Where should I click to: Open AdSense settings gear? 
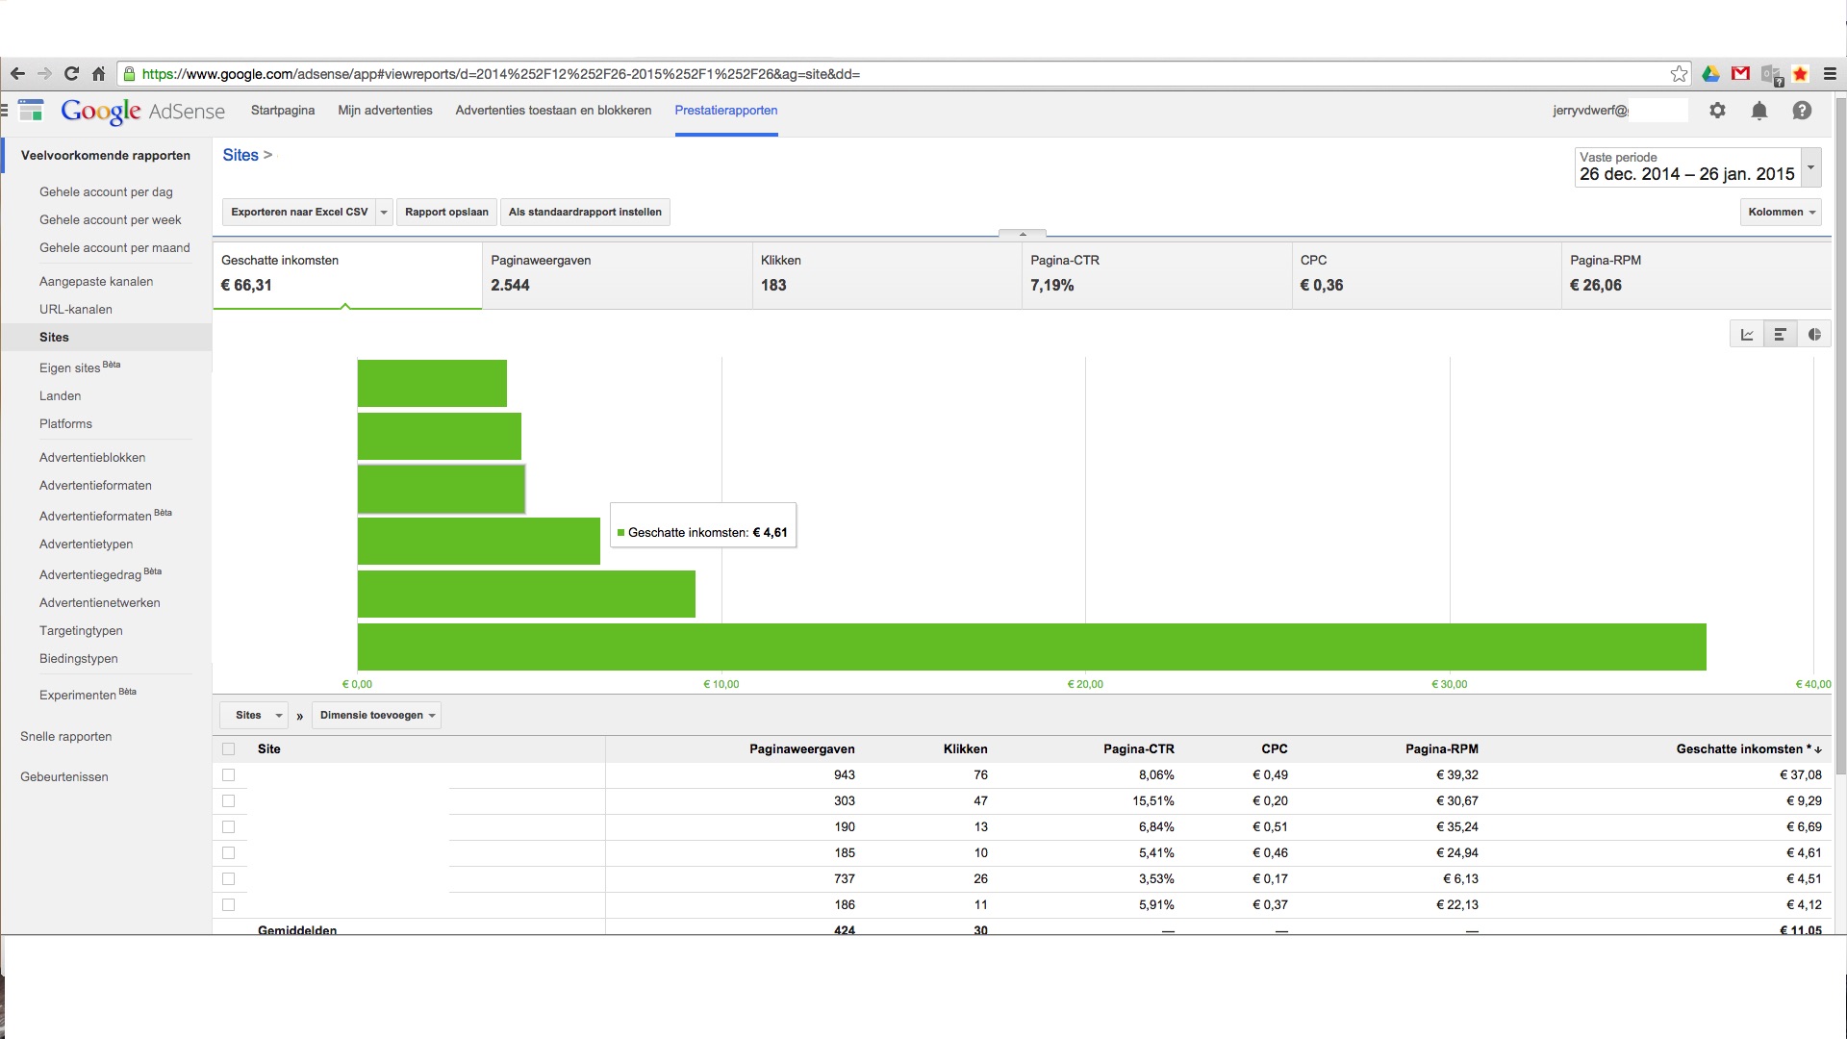pos(1717,111)
